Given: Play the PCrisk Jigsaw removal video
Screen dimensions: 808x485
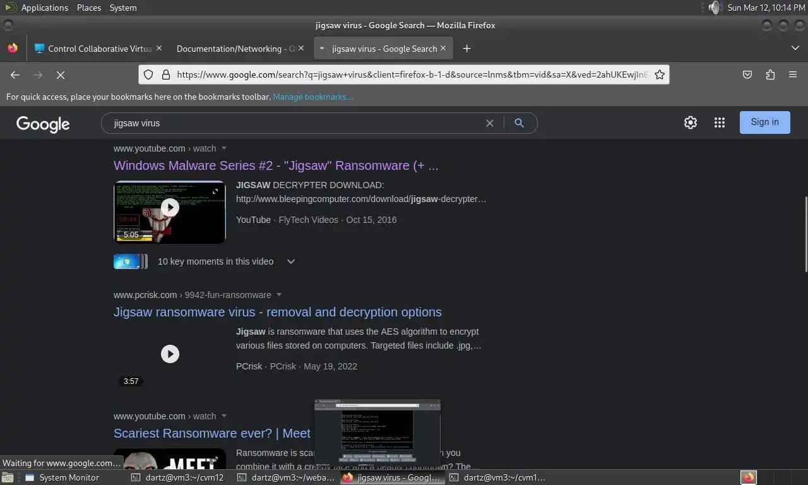Looking at the screenshot, I should click(170, 354).
